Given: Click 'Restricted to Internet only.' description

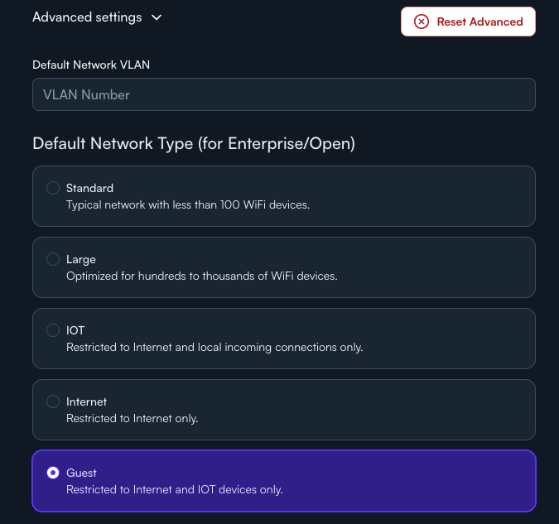Looking at the screenshot, I should pos(132,417).
